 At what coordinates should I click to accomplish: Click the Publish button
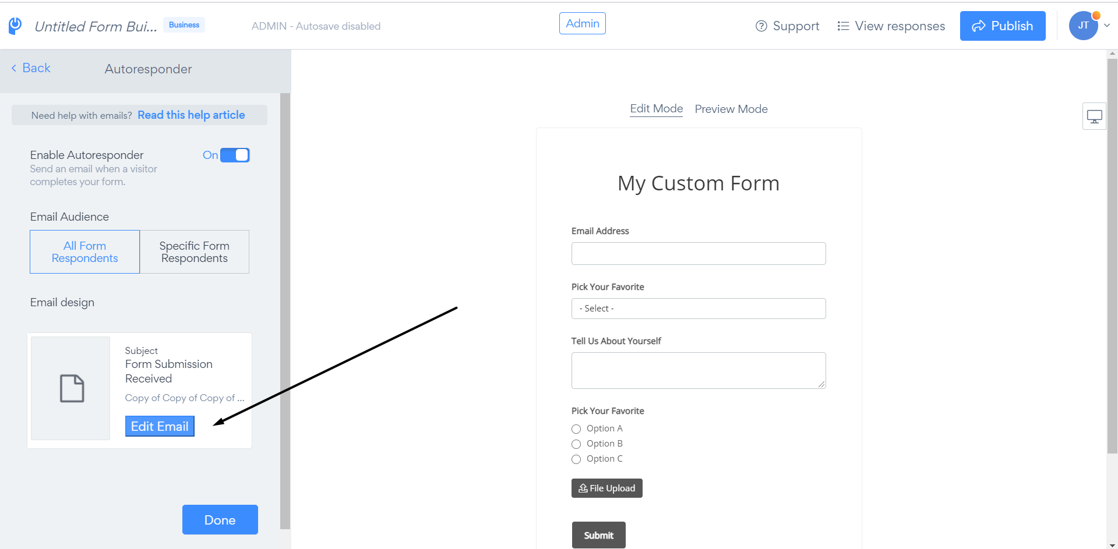1003,26
